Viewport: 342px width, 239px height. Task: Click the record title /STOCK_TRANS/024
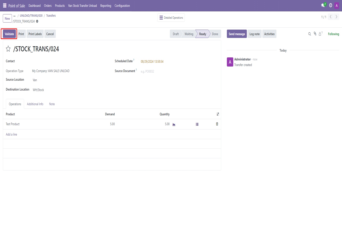[x=36, y=49]
